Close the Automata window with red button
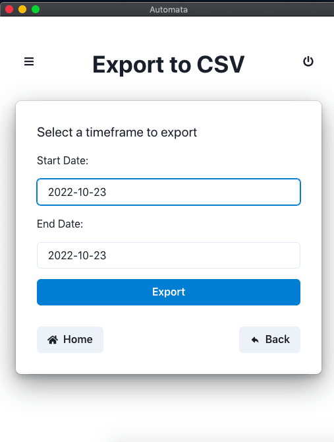 (9, 9)
